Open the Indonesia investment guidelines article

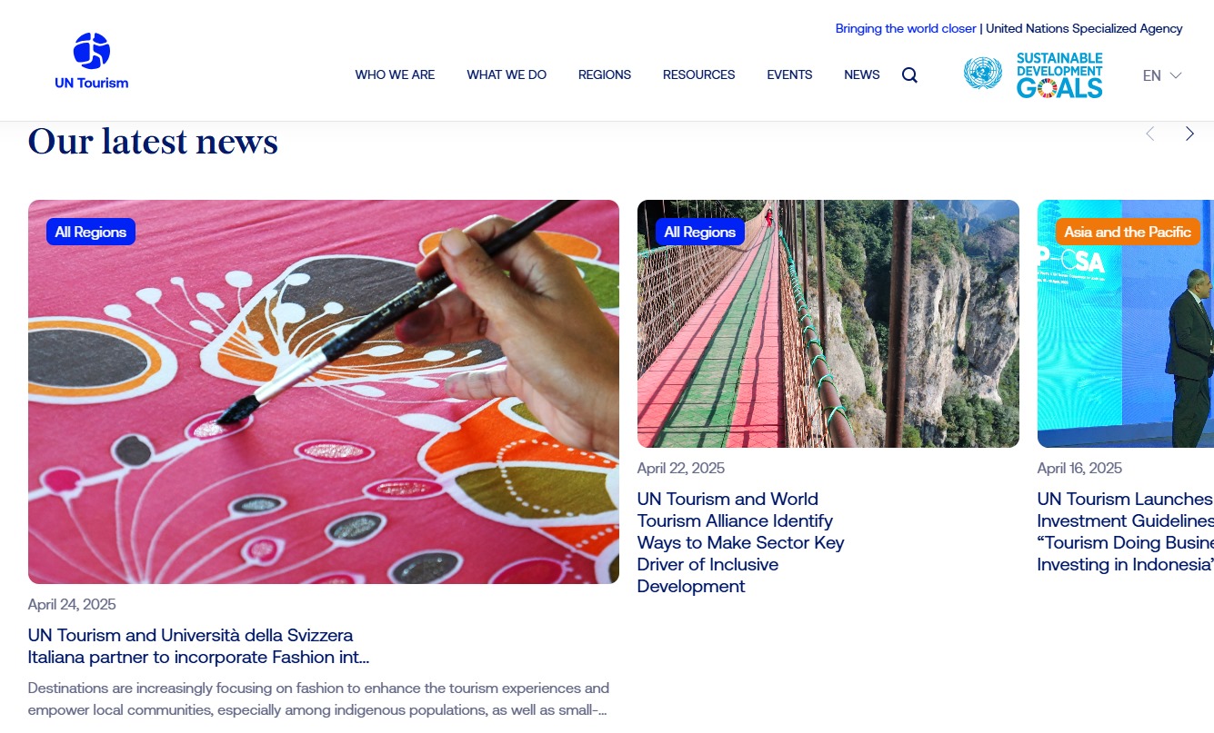[x=1125, y=531]
